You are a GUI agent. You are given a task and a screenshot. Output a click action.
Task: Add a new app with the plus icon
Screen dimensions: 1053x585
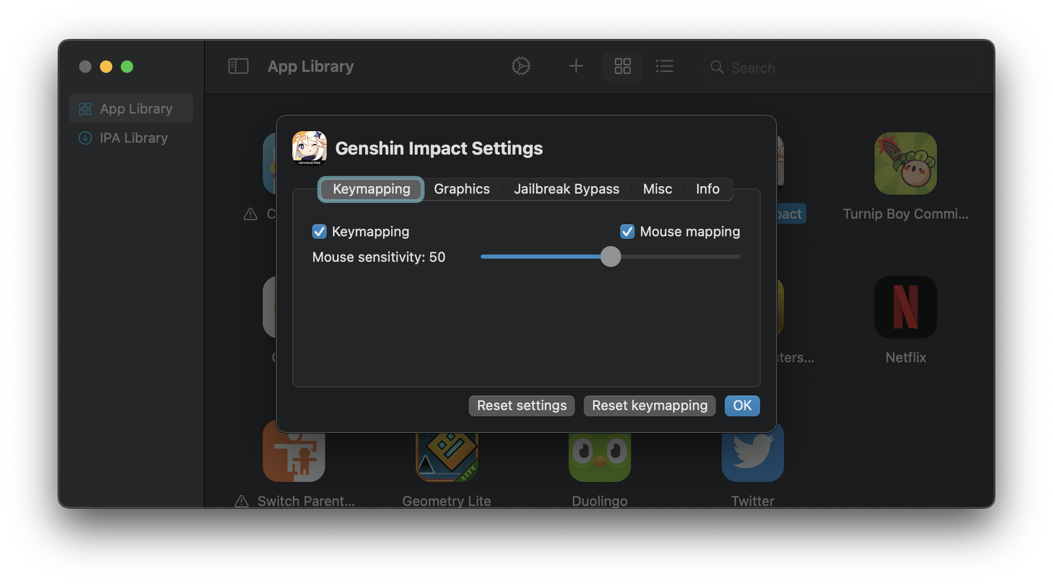click(x=575, y=66)
